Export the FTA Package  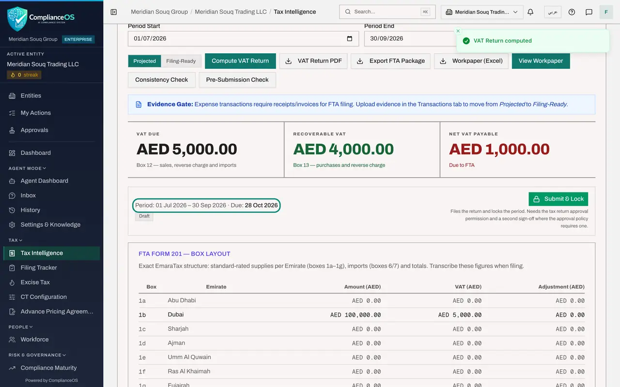(390, 61)
